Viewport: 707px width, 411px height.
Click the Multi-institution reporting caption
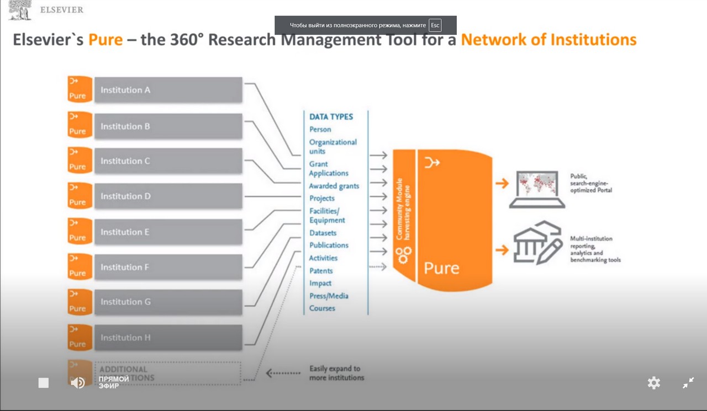pyautogui.click(x=595, y=249)
